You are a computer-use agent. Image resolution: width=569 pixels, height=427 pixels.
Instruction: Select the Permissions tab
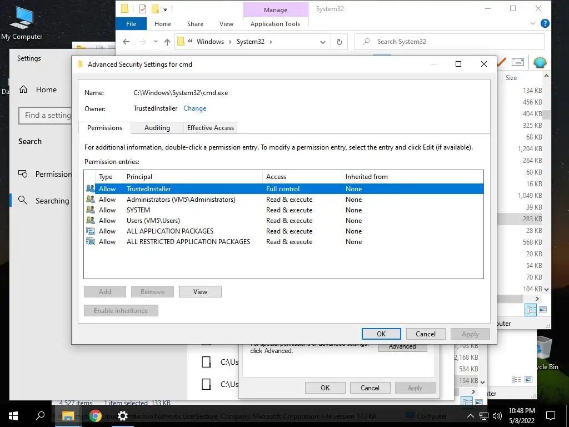click(x=104, y=128)
